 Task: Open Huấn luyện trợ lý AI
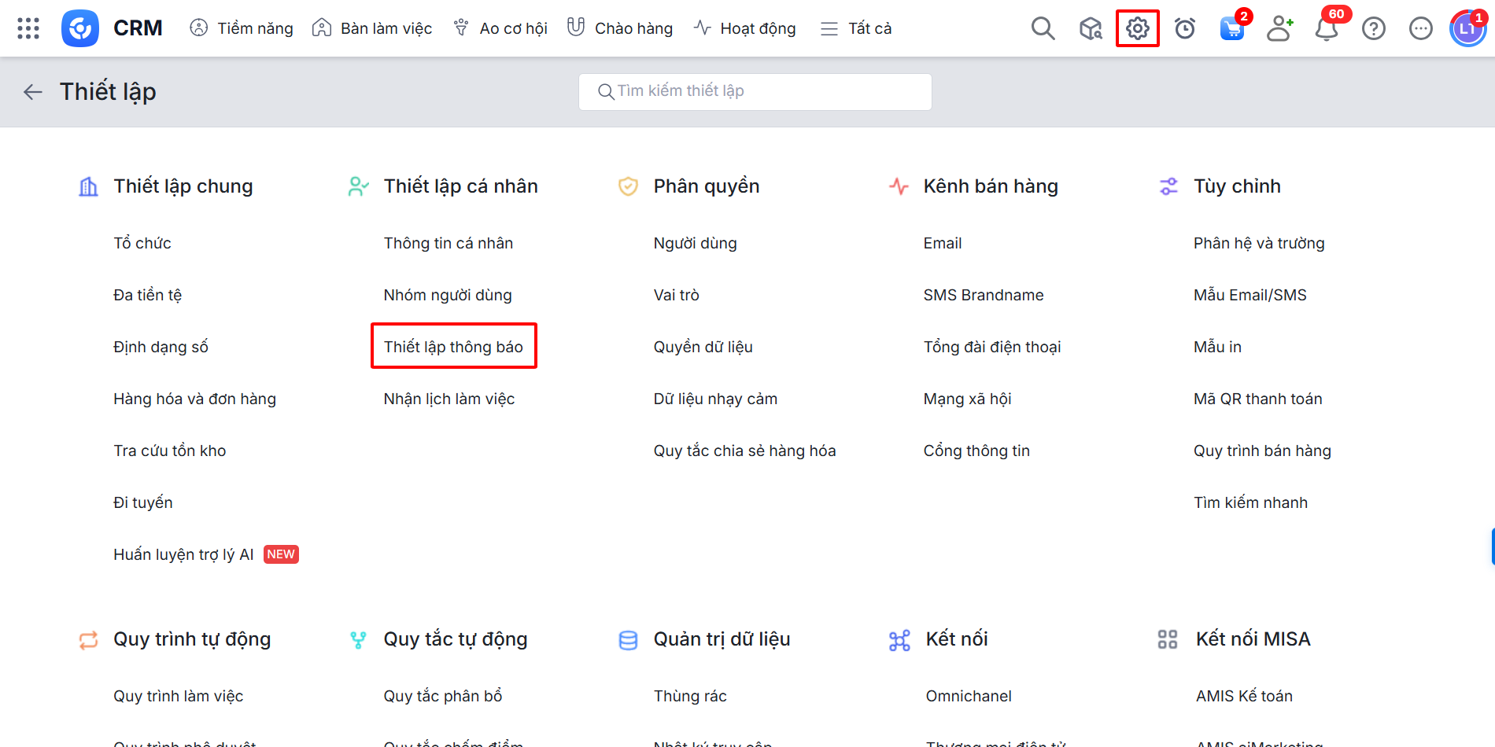[183, 554]
